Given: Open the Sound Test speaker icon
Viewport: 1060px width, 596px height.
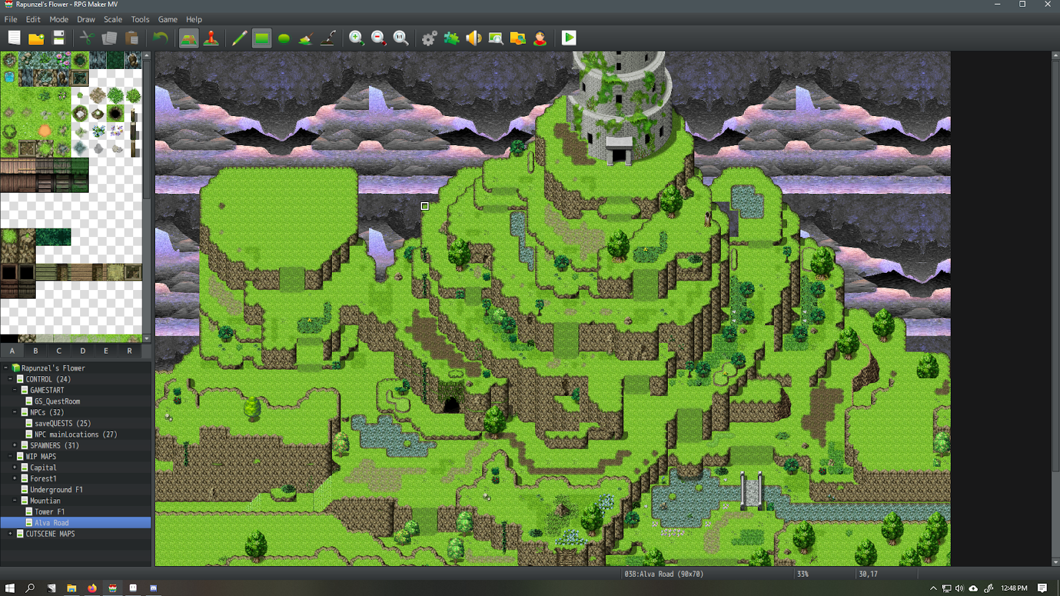Looking at the screenshot, I should pos(474,38).
